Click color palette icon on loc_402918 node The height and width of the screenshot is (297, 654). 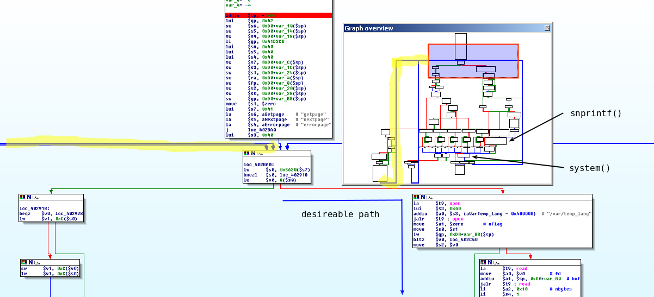pyautogui.click(x=22, y=198)
